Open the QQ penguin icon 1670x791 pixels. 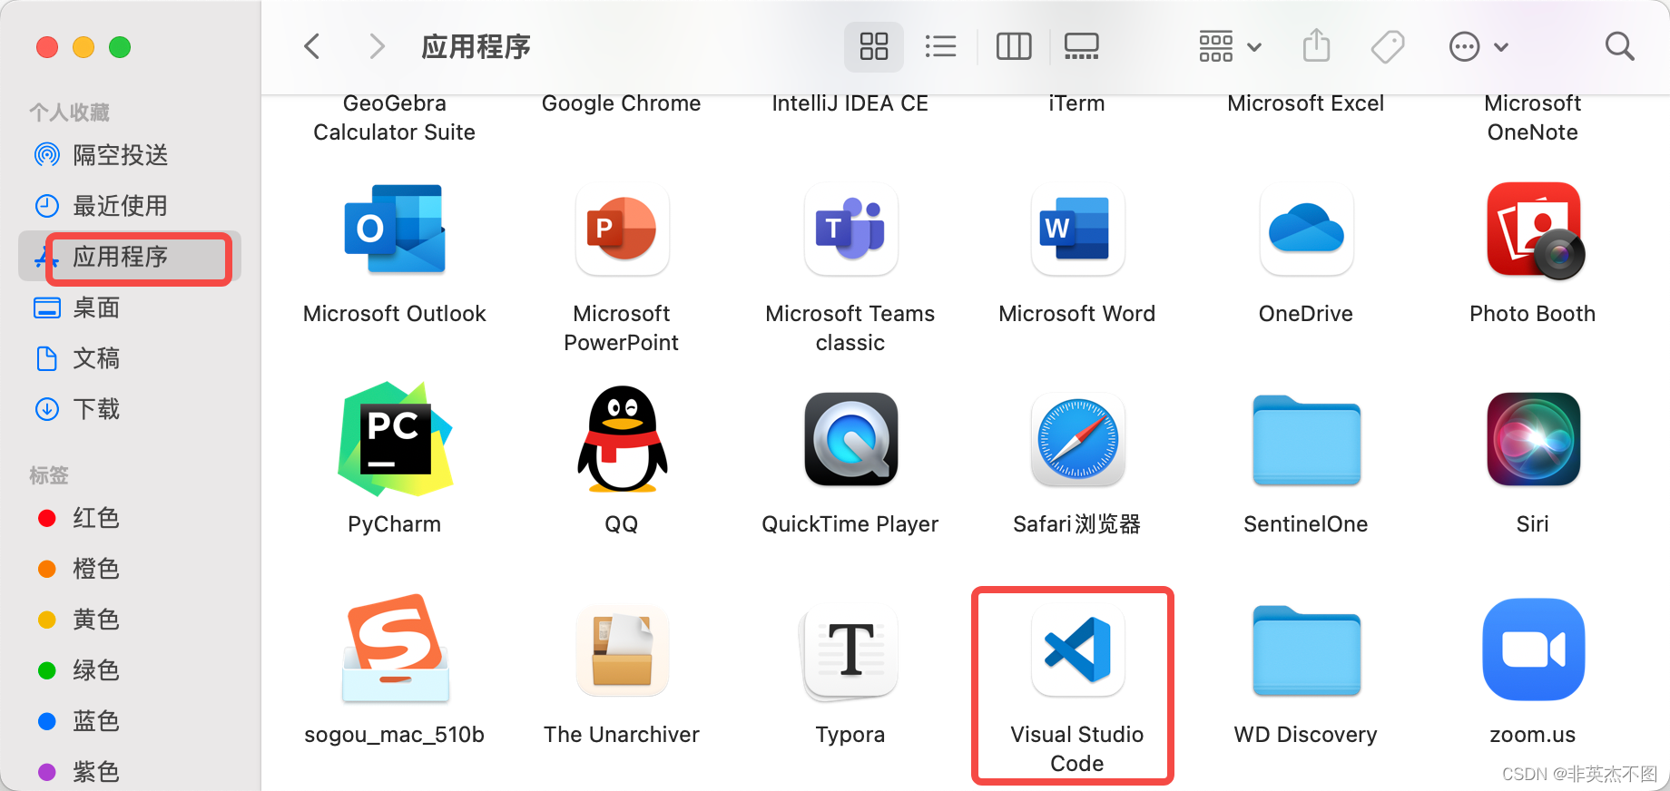click(x=623, y=439)
